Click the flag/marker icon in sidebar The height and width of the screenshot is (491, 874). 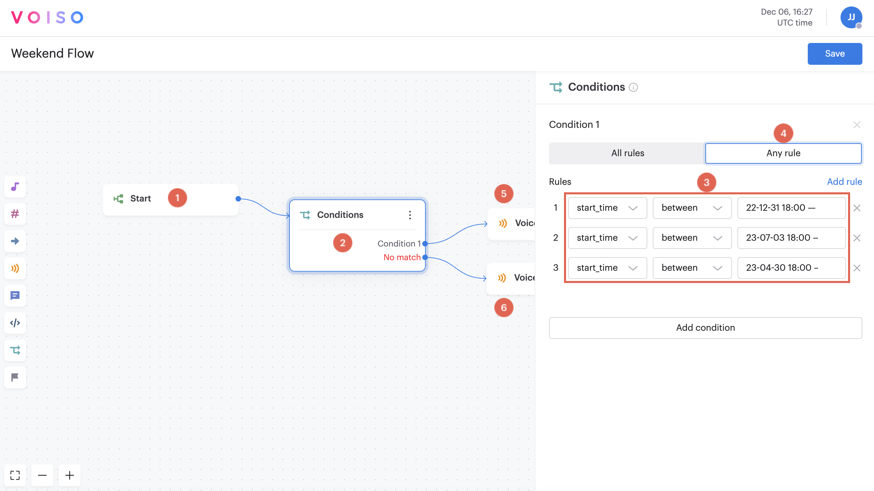[x=15, y=377]
